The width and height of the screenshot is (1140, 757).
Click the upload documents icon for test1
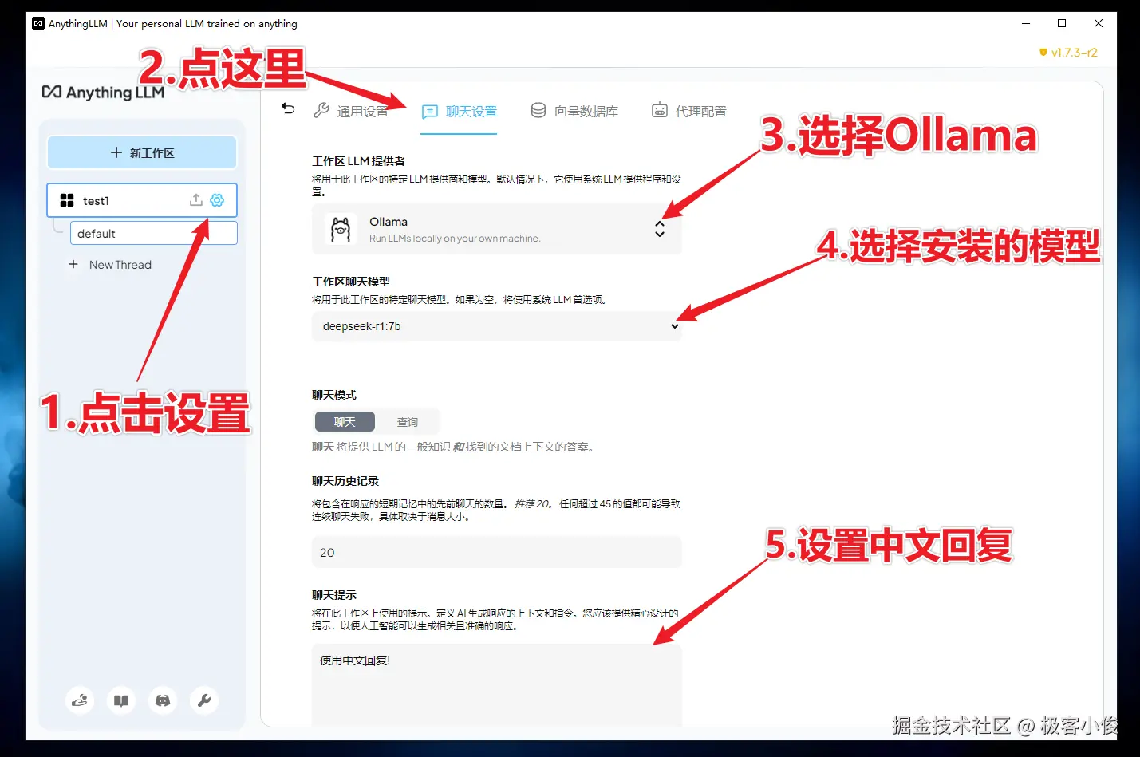tap(195, 200)
